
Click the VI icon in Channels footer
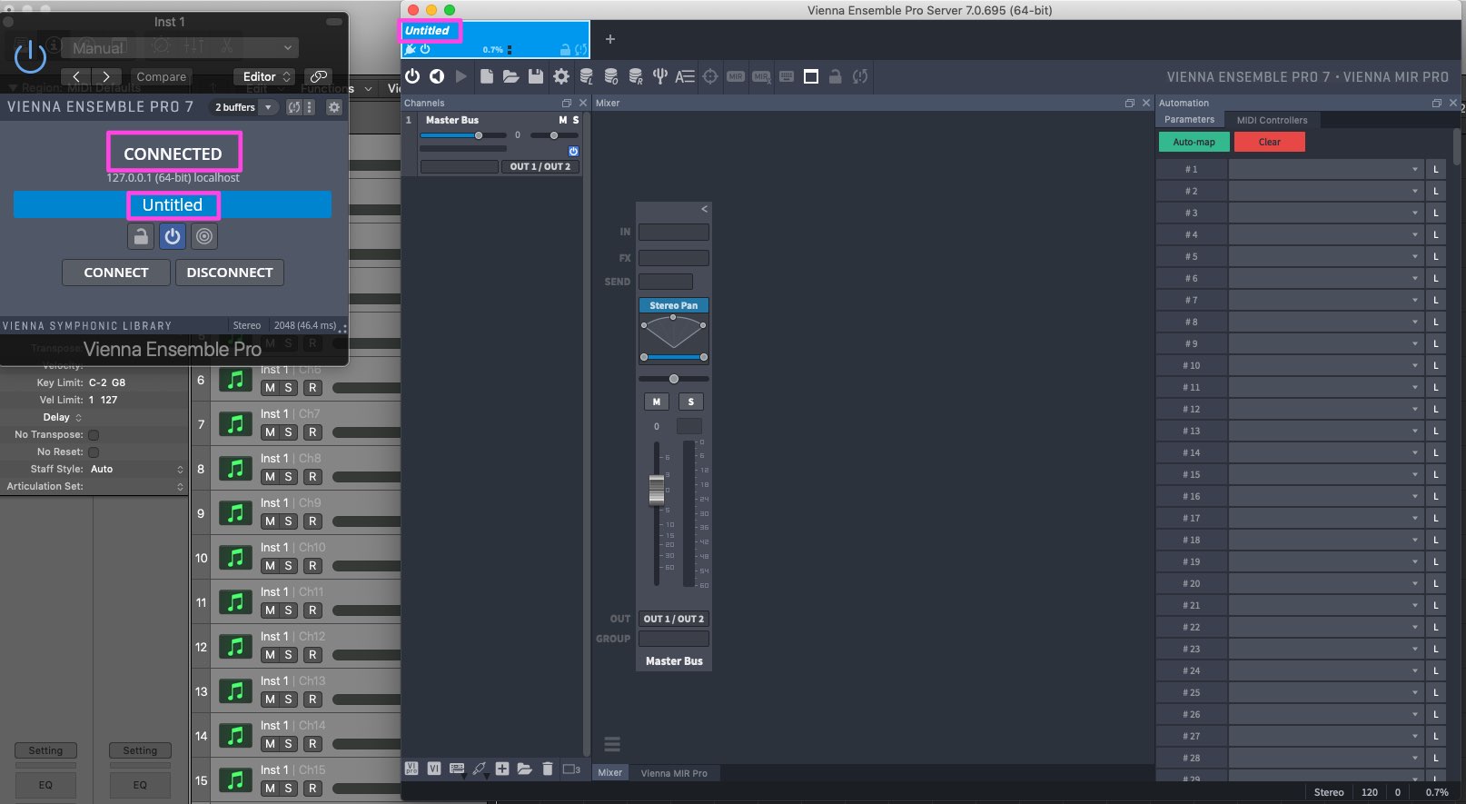[434, 769]
